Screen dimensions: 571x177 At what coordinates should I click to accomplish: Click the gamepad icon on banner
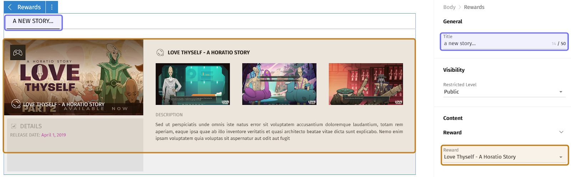pyautogui.click(x=17, y=53)
